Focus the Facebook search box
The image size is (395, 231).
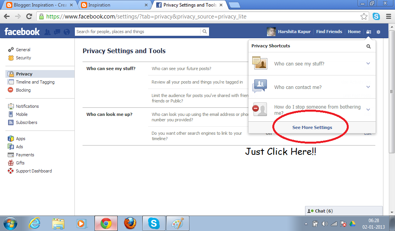click(x=138, y=32)
